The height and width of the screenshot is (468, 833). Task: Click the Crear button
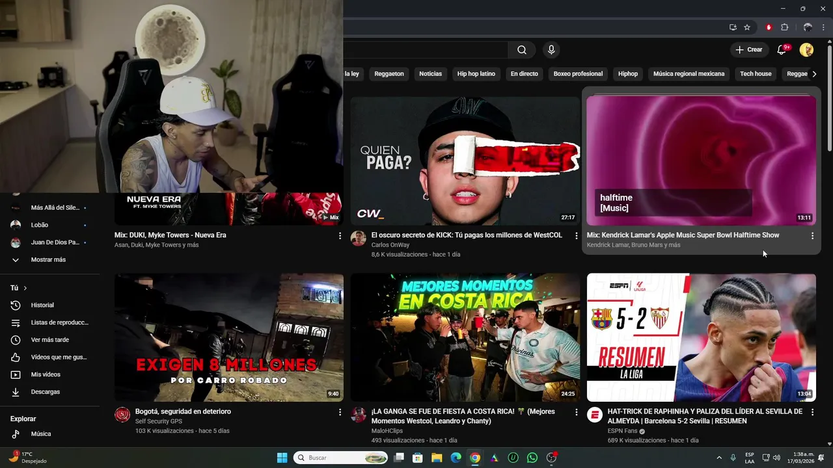(748, 50)
